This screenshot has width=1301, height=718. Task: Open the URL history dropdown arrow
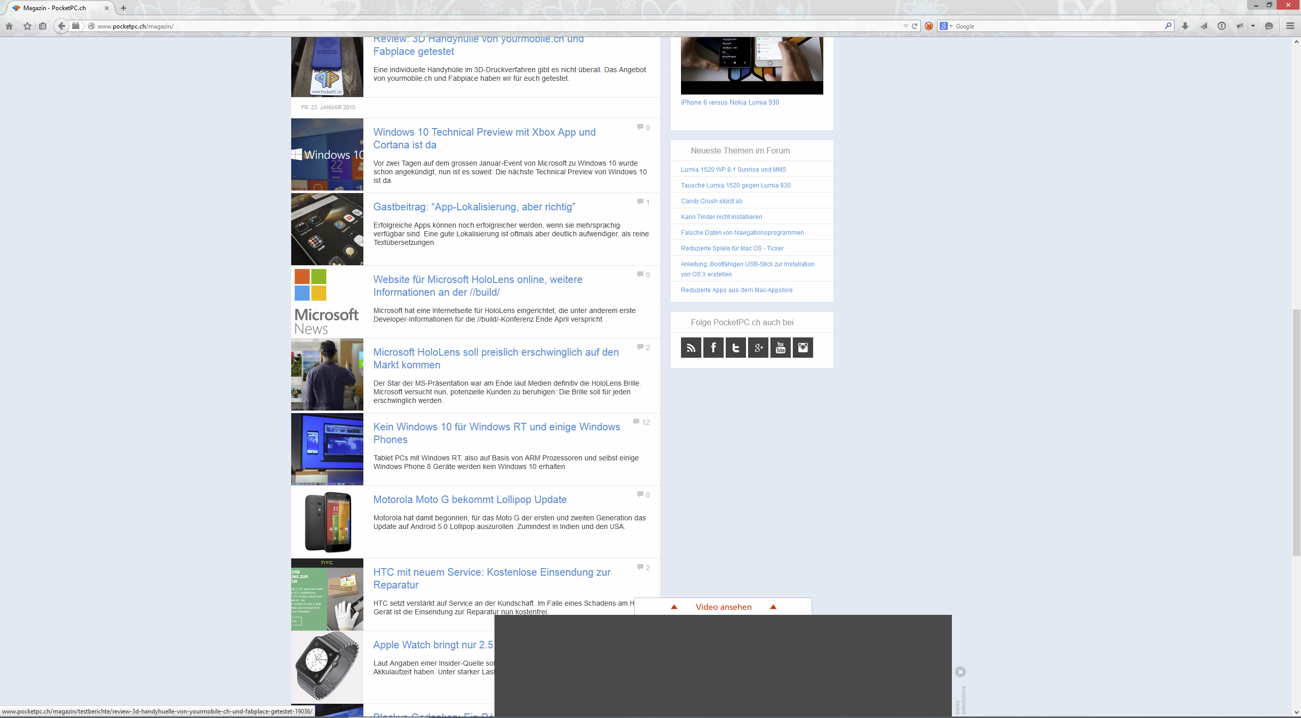click(905, 26)
